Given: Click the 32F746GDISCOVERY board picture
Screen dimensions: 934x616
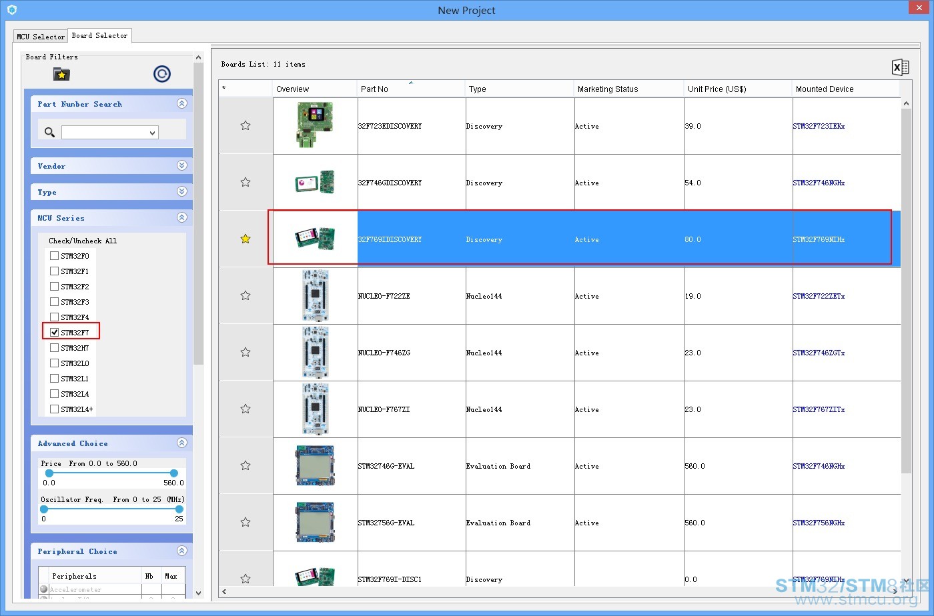Looking at the screenshot, I should 315,182.
